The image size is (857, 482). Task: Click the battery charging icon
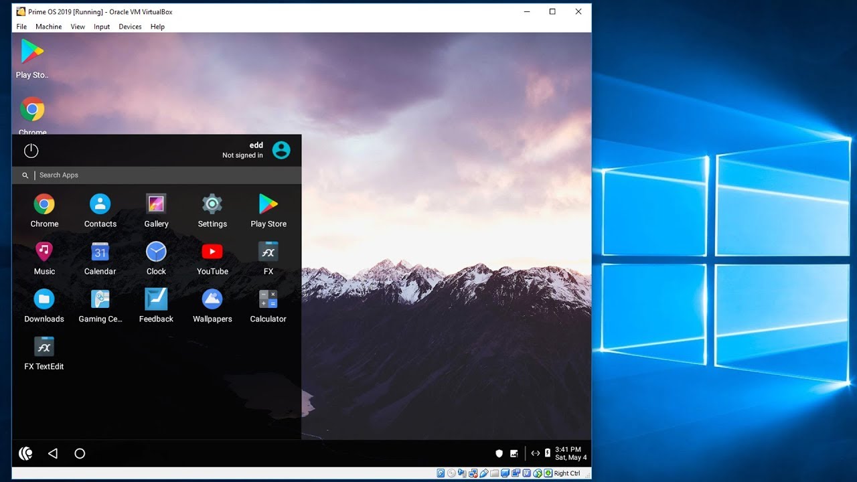pos(548,453)
